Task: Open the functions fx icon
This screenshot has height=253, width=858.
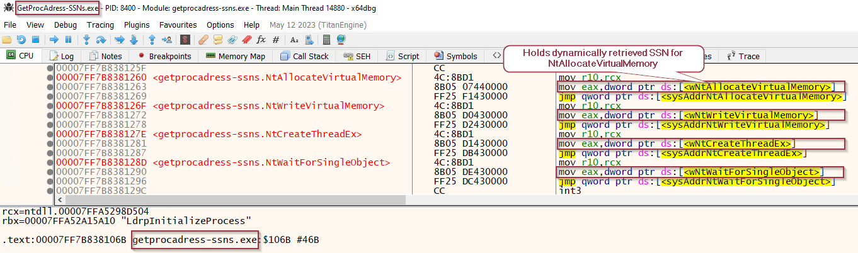Action: click(261, 39)
